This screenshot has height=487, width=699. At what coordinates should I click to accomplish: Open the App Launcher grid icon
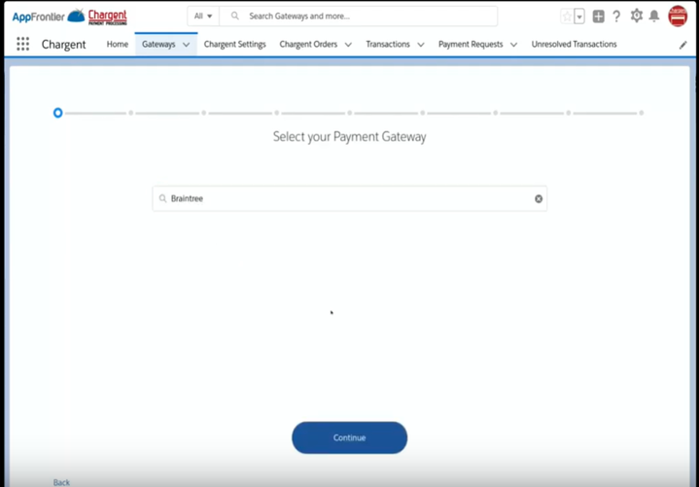[x=23, y=45]
